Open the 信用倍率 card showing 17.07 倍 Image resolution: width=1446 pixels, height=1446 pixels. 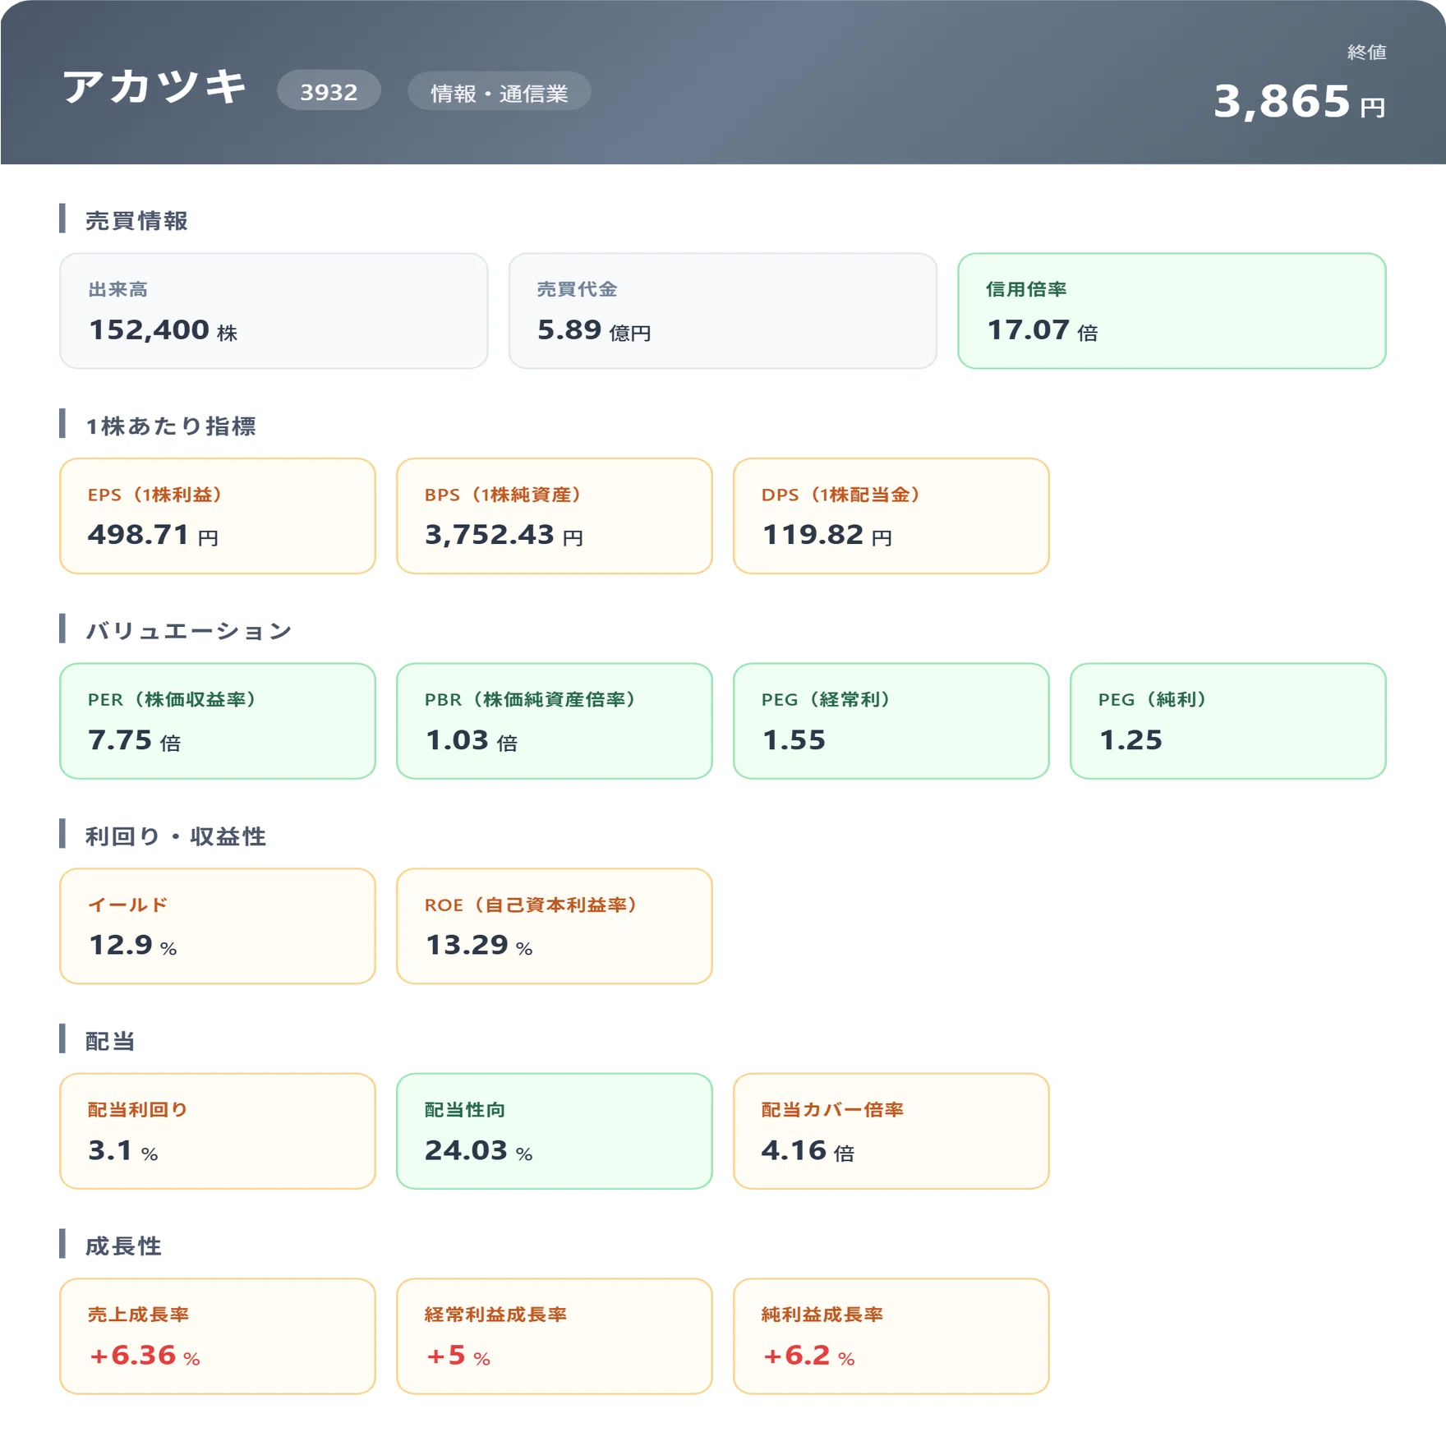pos(1172,311)
